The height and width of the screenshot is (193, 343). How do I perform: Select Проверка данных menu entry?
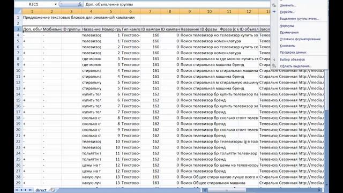click(x=293, y=53)
